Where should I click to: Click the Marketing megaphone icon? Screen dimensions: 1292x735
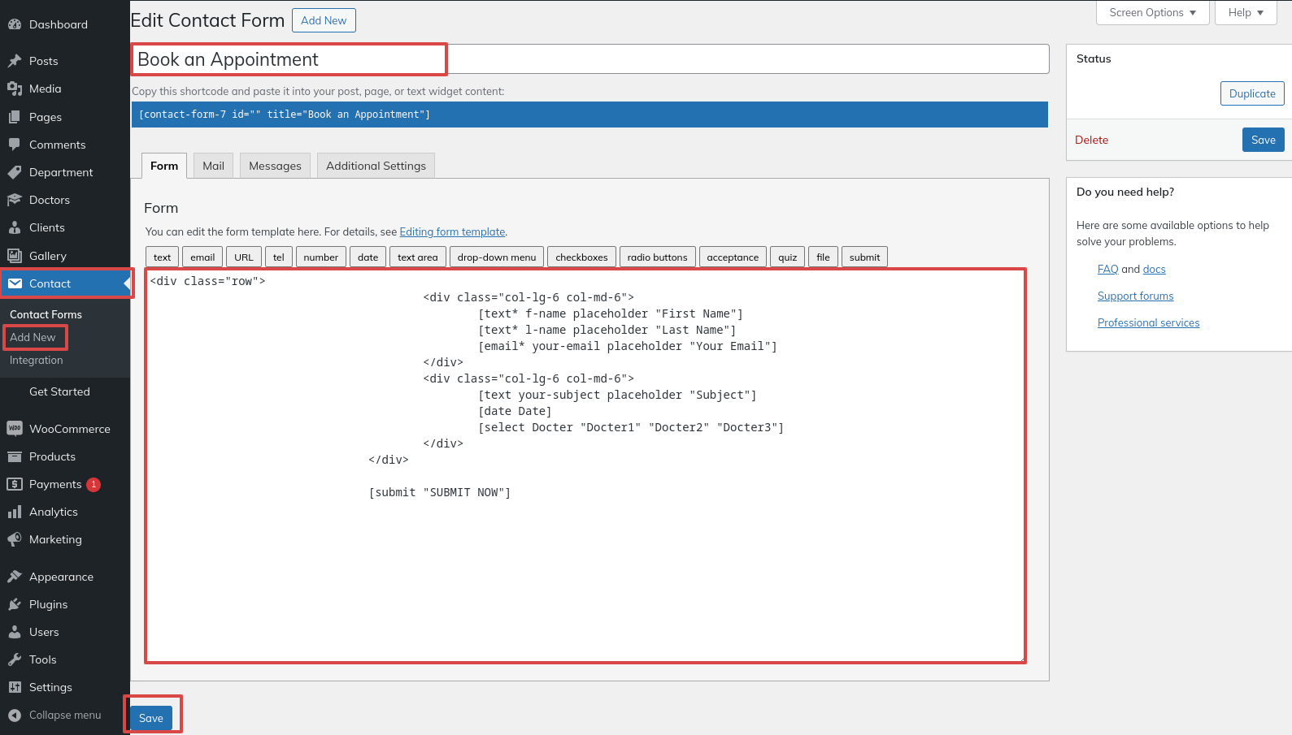[15, 539]
